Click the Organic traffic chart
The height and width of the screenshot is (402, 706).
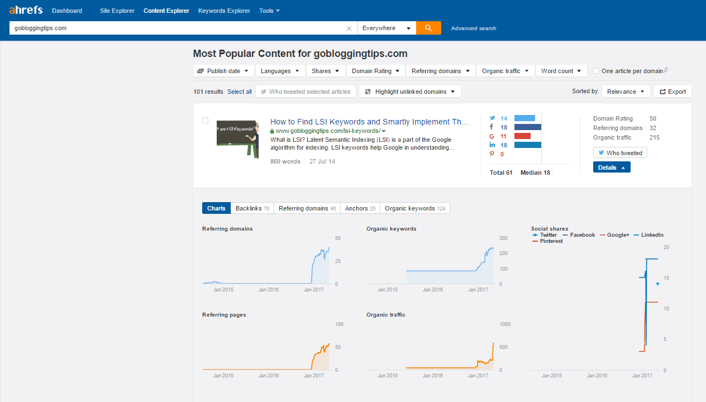click(431, 347)
